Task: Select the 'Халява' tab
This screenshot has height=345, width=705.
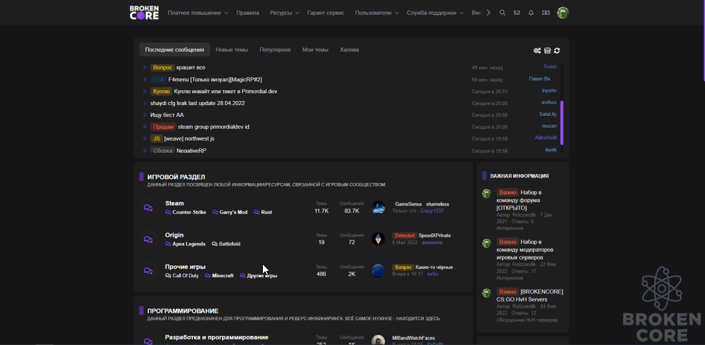Action: click(350, 49)
